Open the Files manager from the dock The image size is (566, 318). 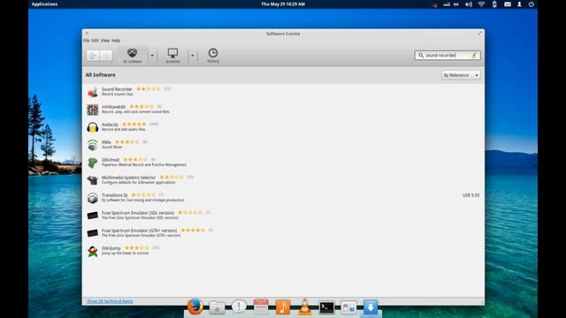[217, 307]
